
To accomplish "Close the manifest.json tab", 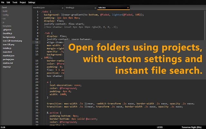I will tap(62, 8).
